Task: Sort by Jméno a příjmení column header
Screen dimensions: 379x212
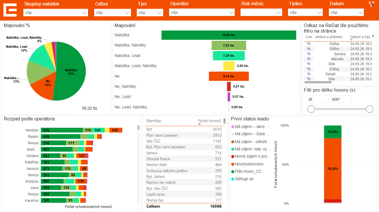Action: click(329, 37)
